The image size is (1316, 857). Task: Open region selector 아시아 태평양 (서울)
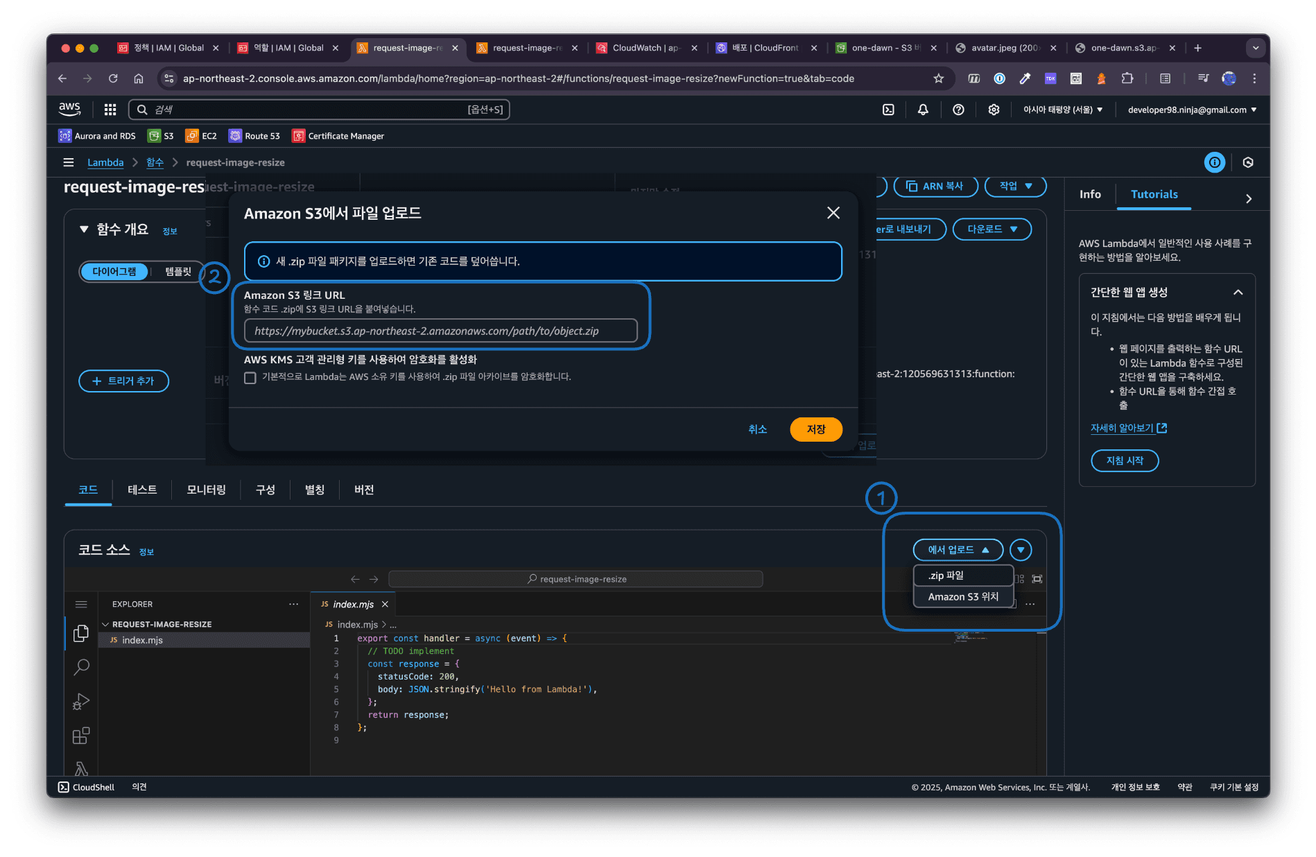pos(1062,110)
